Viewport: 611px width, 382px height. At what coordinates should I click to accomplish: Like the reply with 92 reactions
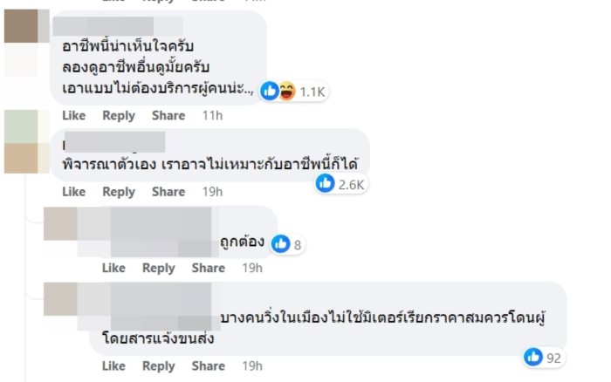113,365
